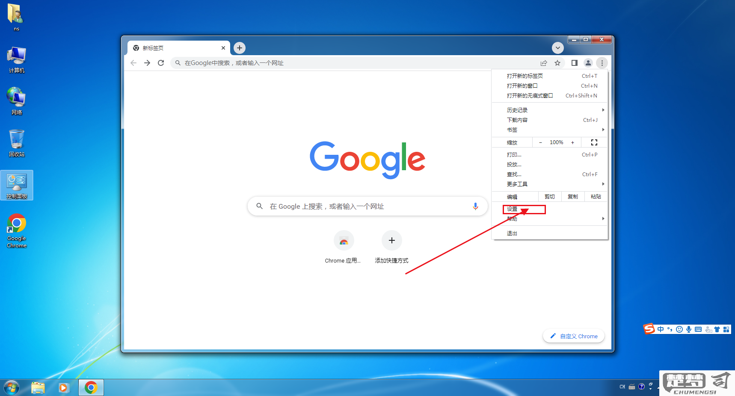Open the 控制面板 desktop icon
Image resolution: width=735 pixels, height=396 pixels.
17,185
